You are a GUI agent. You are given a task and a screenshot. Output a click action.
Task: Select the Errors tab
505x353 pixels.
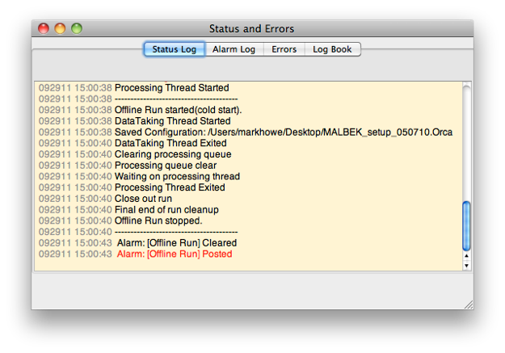click(284, 49)
